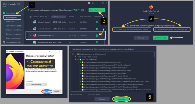
Task: Uncheck the Файл (167 элементов) checkbox
Action: tap(78, 60)
